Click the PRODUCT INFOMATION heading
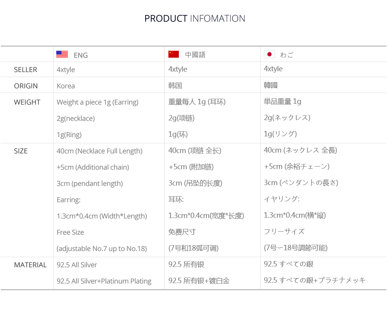 click(195, 19)
